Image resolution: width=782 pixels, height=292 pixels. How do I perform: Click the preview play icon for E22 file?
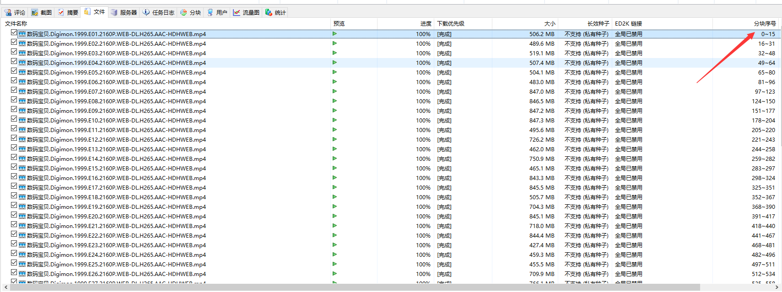tap(334, 235)
